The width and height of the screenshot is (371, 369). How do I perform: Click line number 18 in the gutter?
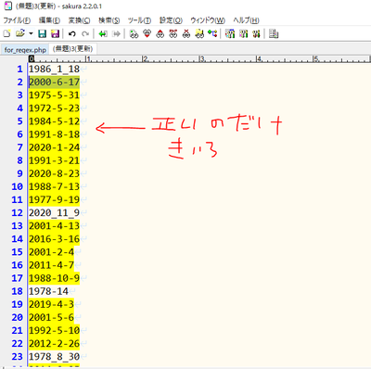[18, 291]
